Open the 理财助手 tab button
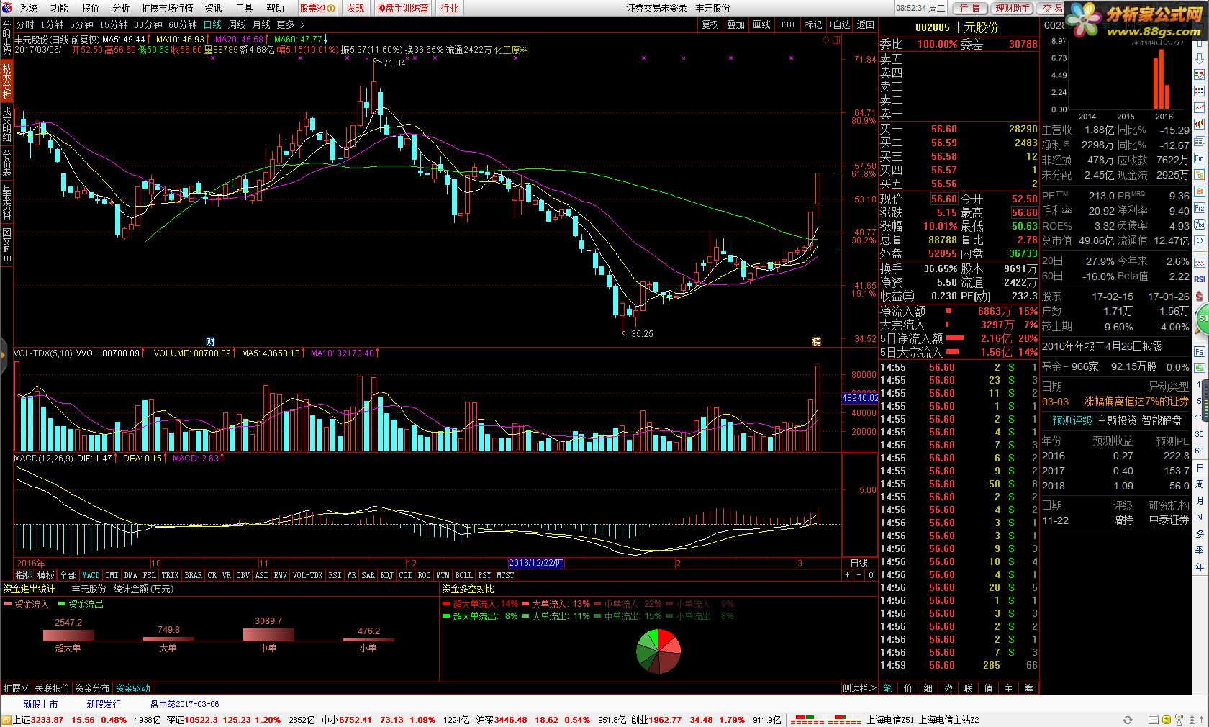1209x727 pixels. click(1013, 8)
